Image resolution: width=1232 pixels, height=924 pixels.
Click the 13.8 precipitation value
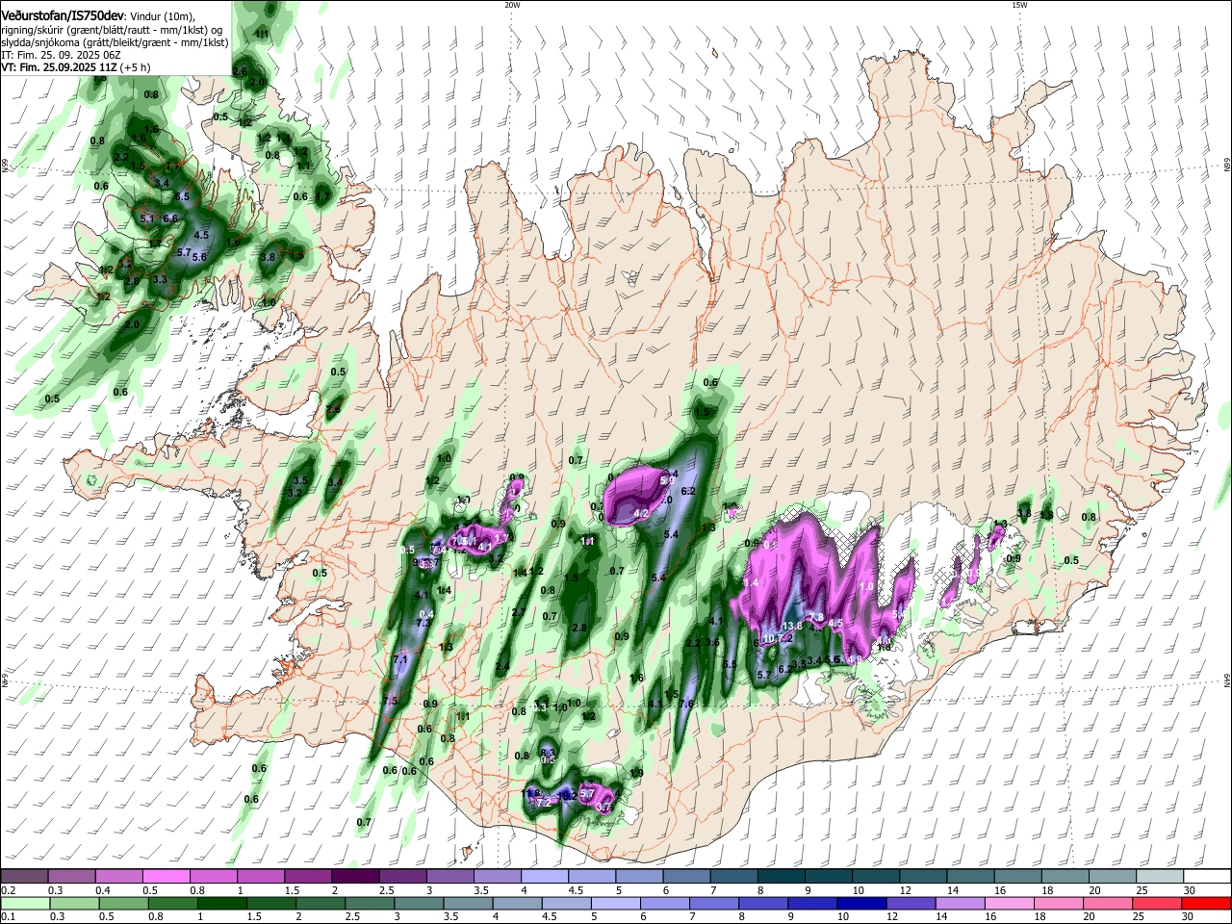[792, 627]
